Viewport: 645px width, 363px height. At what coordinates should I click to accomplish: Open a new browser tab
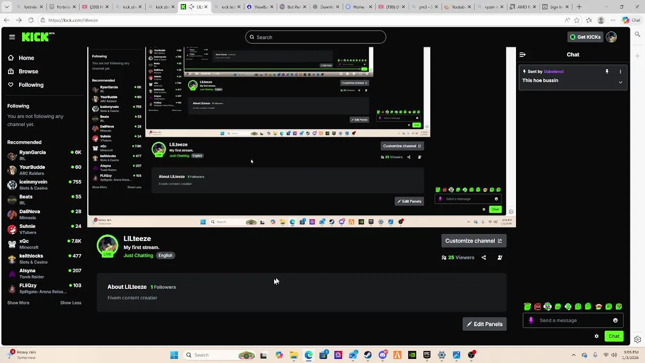pos(579,7)
